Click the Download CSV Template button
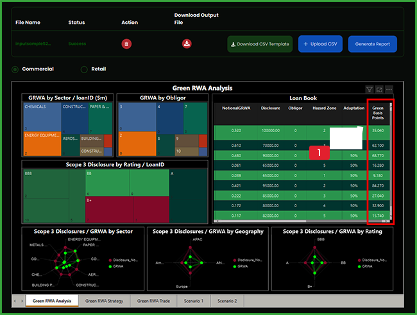Image resolution: width=417 pixels, height=315 pixels. coord(260,44)
